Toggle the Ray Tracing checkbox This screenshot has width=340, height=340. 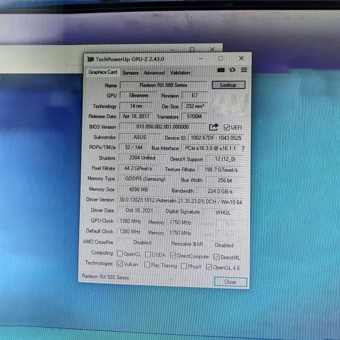pyautogui.click(x=147, y=264)
